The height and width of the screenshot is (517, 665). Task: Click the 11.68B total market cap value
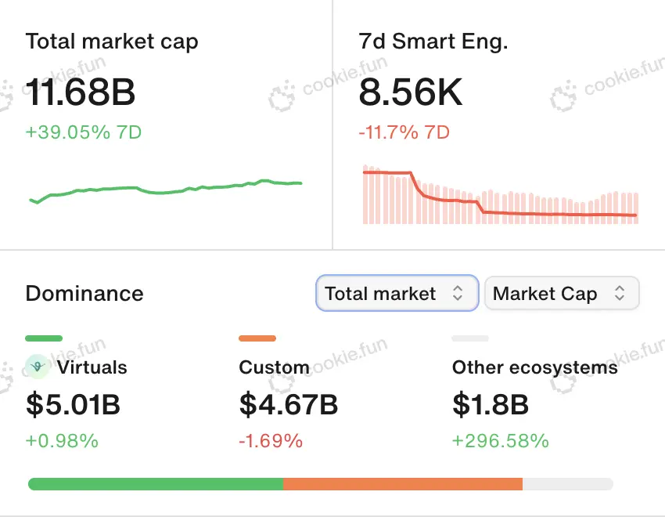point(81,93)
